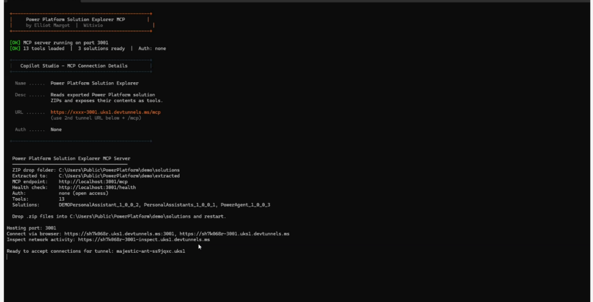The image size is (593, 302).
Task: Click the 'Extracted to' path ending in extracted
Action: pyautogui.click(x=119, y=176)
